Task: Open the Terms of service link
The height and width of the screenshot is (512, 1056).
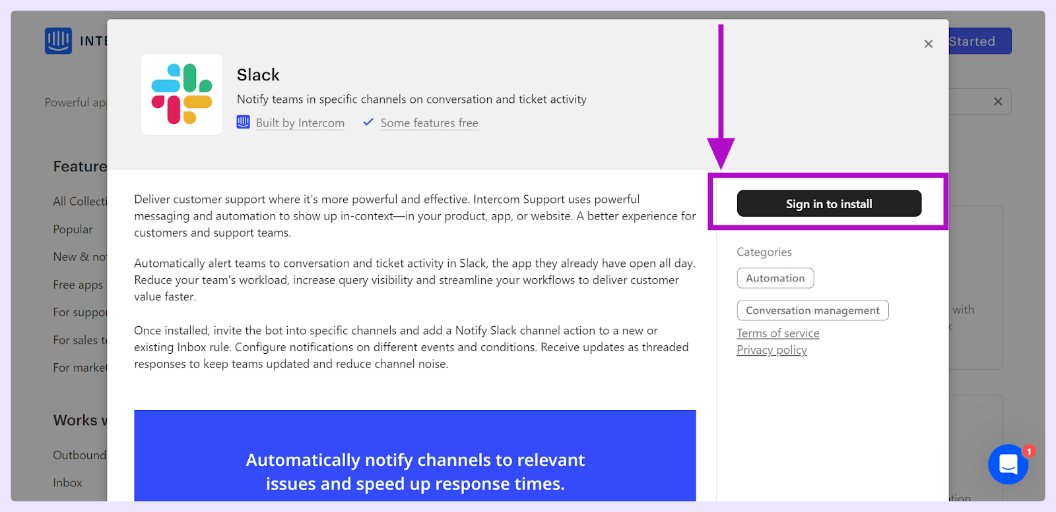Action: click(778, 333)
